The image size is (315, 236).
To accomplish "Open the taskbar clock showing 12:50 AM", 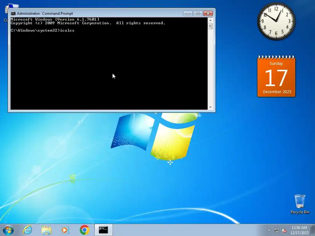I will pyautogui.click(x=299, y=230).
